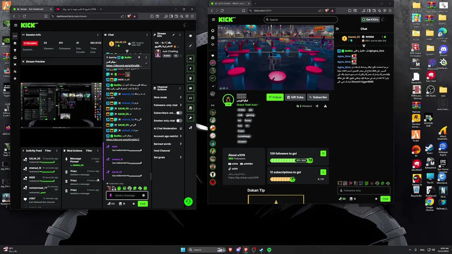Expand Followers-only chat settings
Image resolution: width=452 pixels, height=254 pixels.
(180, 105)
